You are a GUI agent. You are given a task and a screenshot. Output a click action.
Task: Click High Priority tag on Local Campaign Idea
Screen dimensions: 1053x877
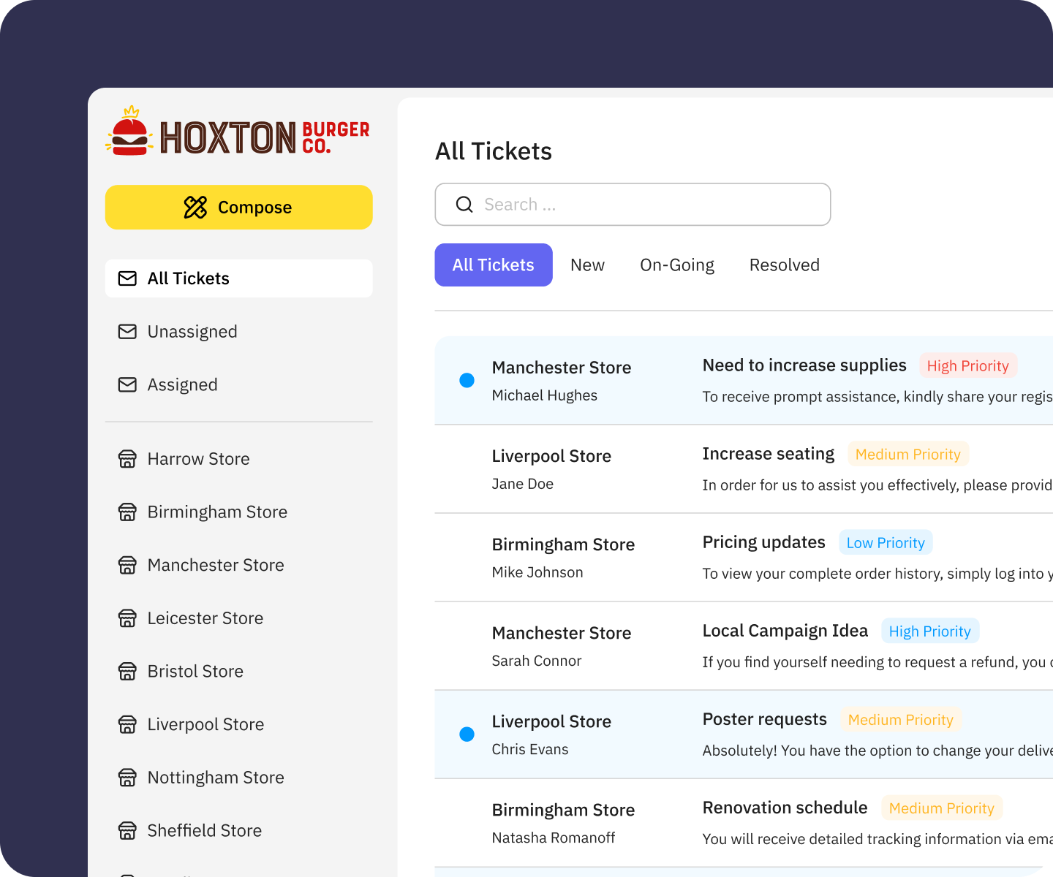(930, 631)
